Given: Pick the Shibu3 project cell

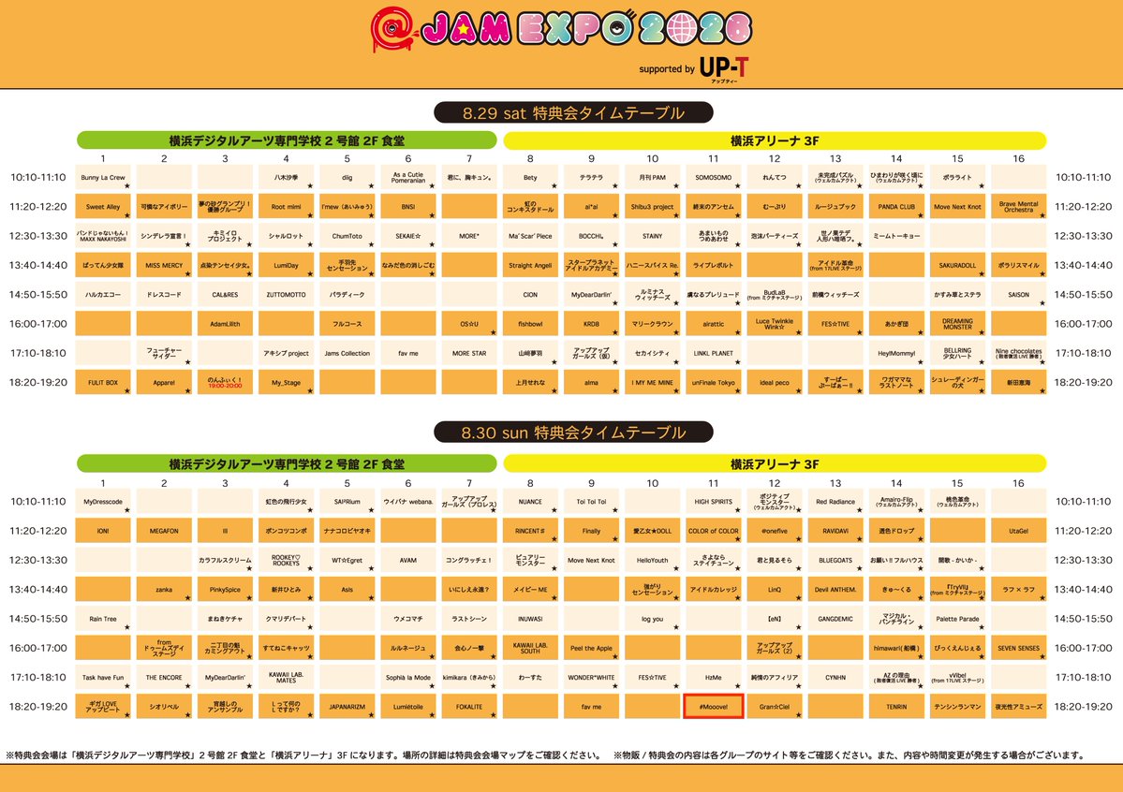Looking at the screenshot, I should coord(653,207).
